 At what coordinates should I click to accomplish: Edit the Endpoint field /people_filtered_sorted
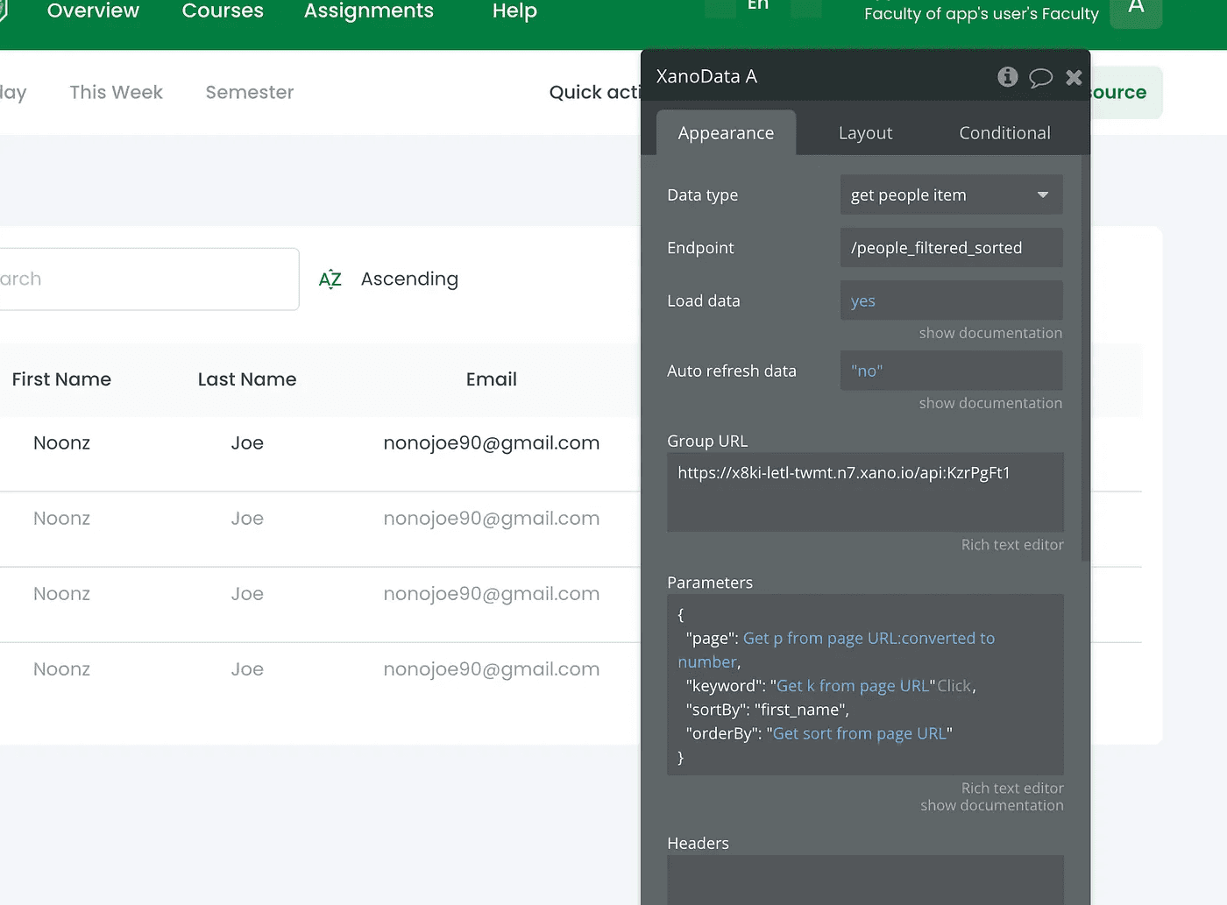pos(951,248)
